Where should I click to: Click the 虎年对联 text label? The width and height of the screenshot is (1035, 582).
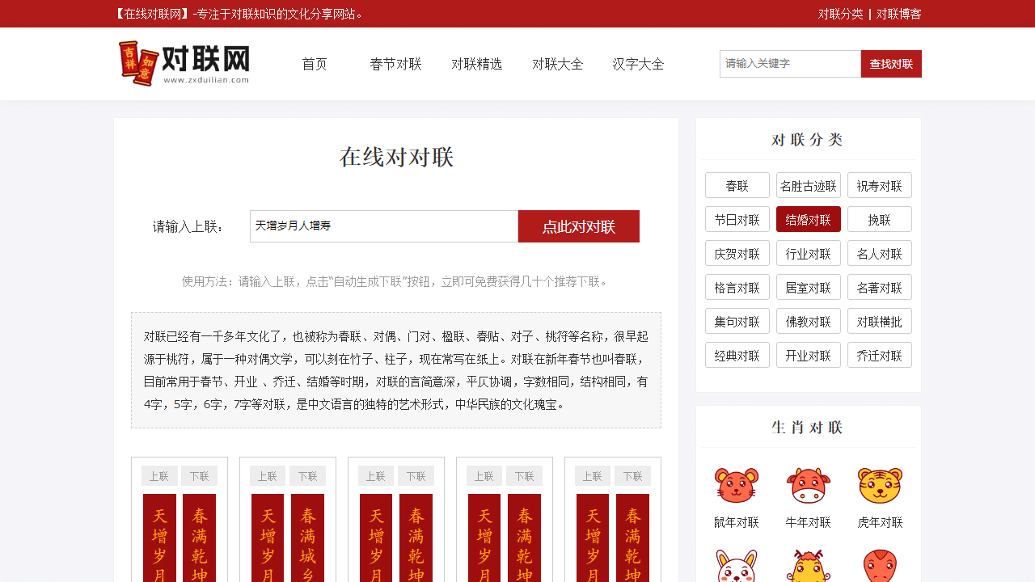(x=880, y=522)
